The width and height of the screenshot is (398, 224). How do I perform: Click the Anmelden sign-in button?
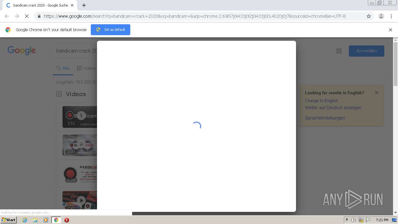367,51
